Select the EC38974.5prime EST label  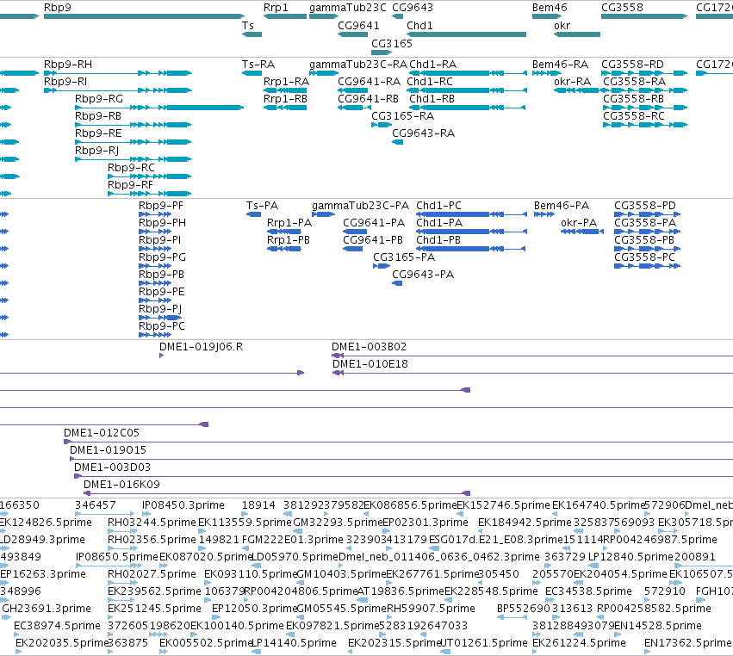click(x=57, y=625)
